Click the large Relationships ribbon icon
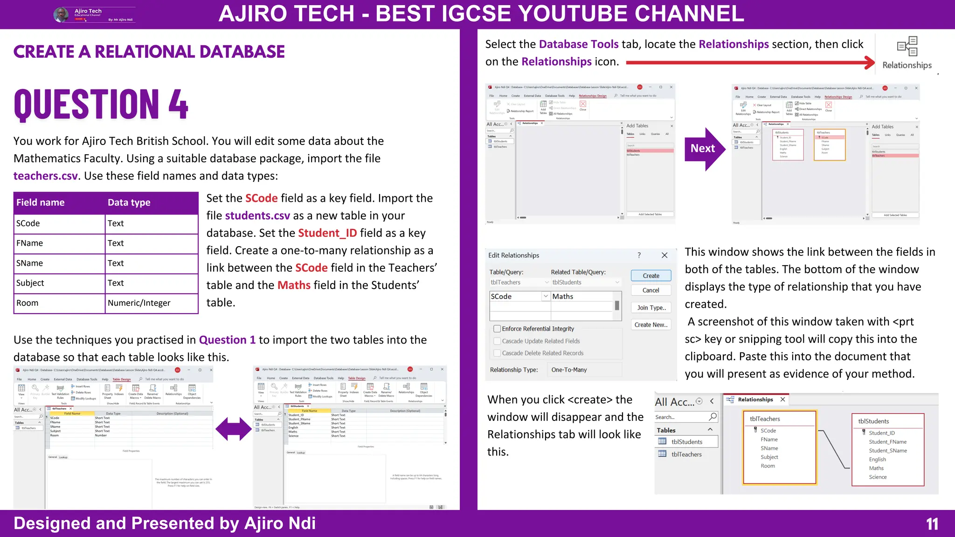The width and height of the screenshot is (955, 537). click(907, 47)
